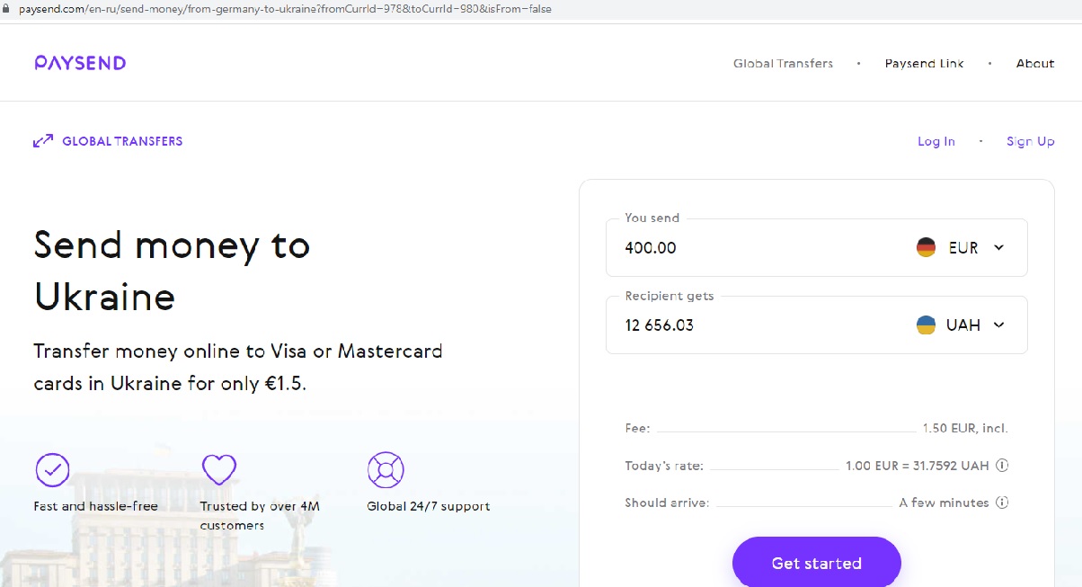Click the info icon beside arrival time
This screenshot has width=1082, height=587.
pos(1002,503)
